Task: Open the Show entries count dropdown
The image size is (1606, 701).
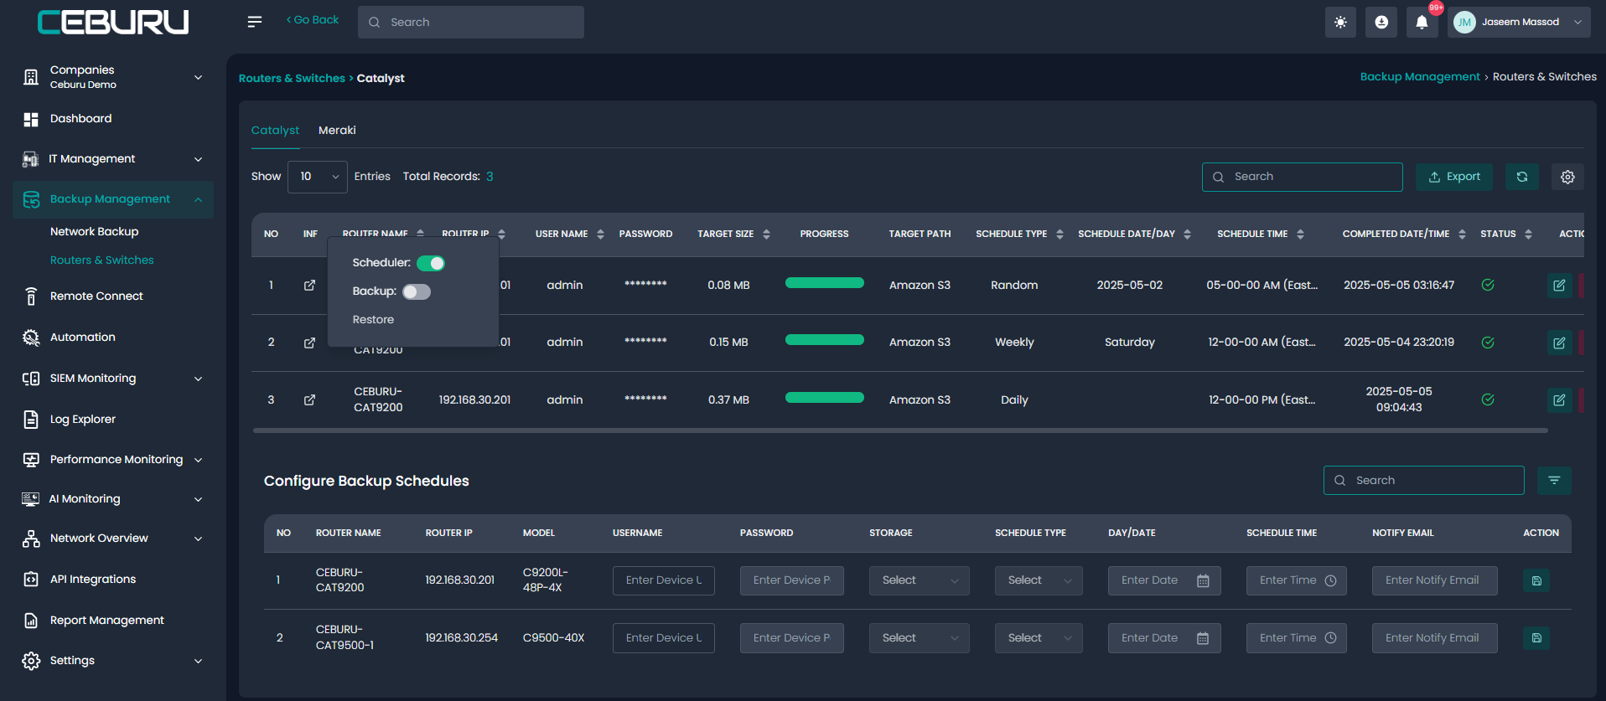Action: pyautogui.click(x=318, y=177)
